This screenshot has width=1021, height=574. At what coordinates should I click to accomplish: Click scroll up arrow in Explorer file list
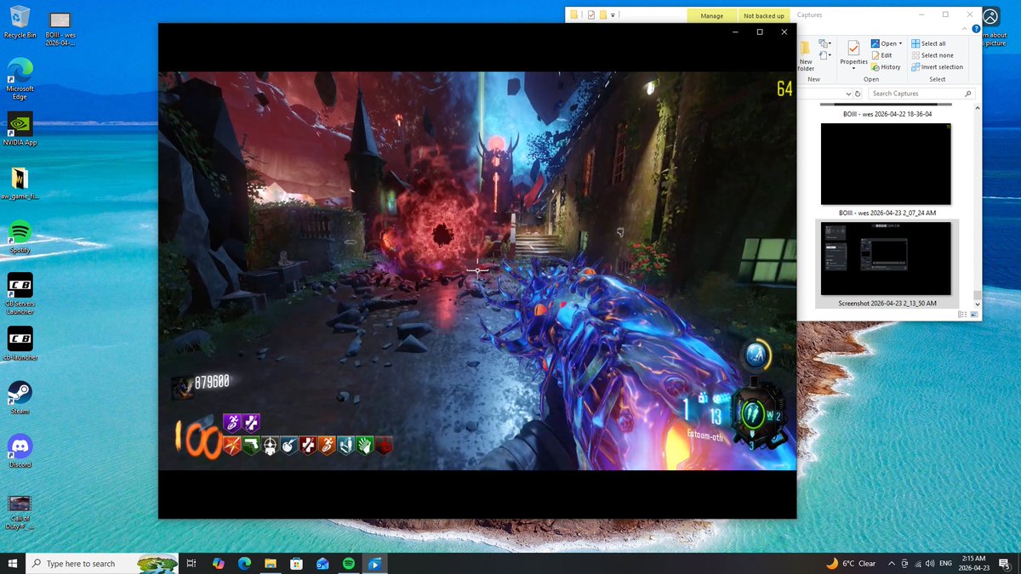[x=977, y=108]
